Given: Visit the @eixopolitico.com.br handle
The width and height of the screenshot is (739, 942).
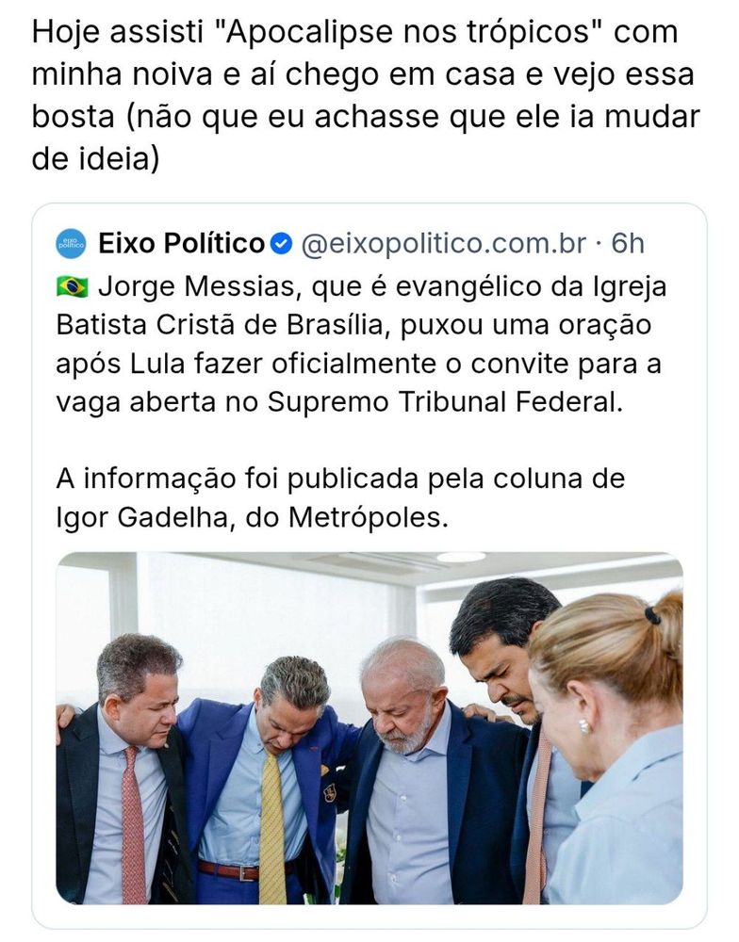Looking at the screenshot, I should click(443, 244).
